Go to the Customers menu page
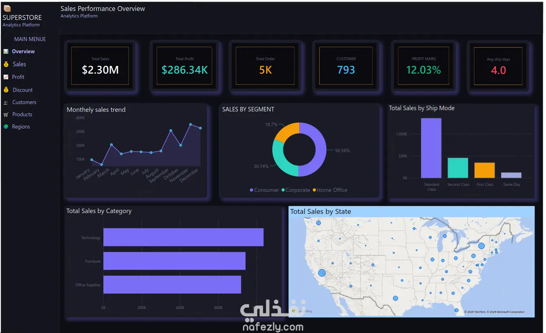This screenshot has width=546, height=333. (24, 102)
